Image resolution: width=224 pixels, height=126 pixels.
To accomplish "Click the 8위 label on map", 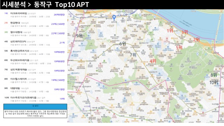I will [214, 75].
